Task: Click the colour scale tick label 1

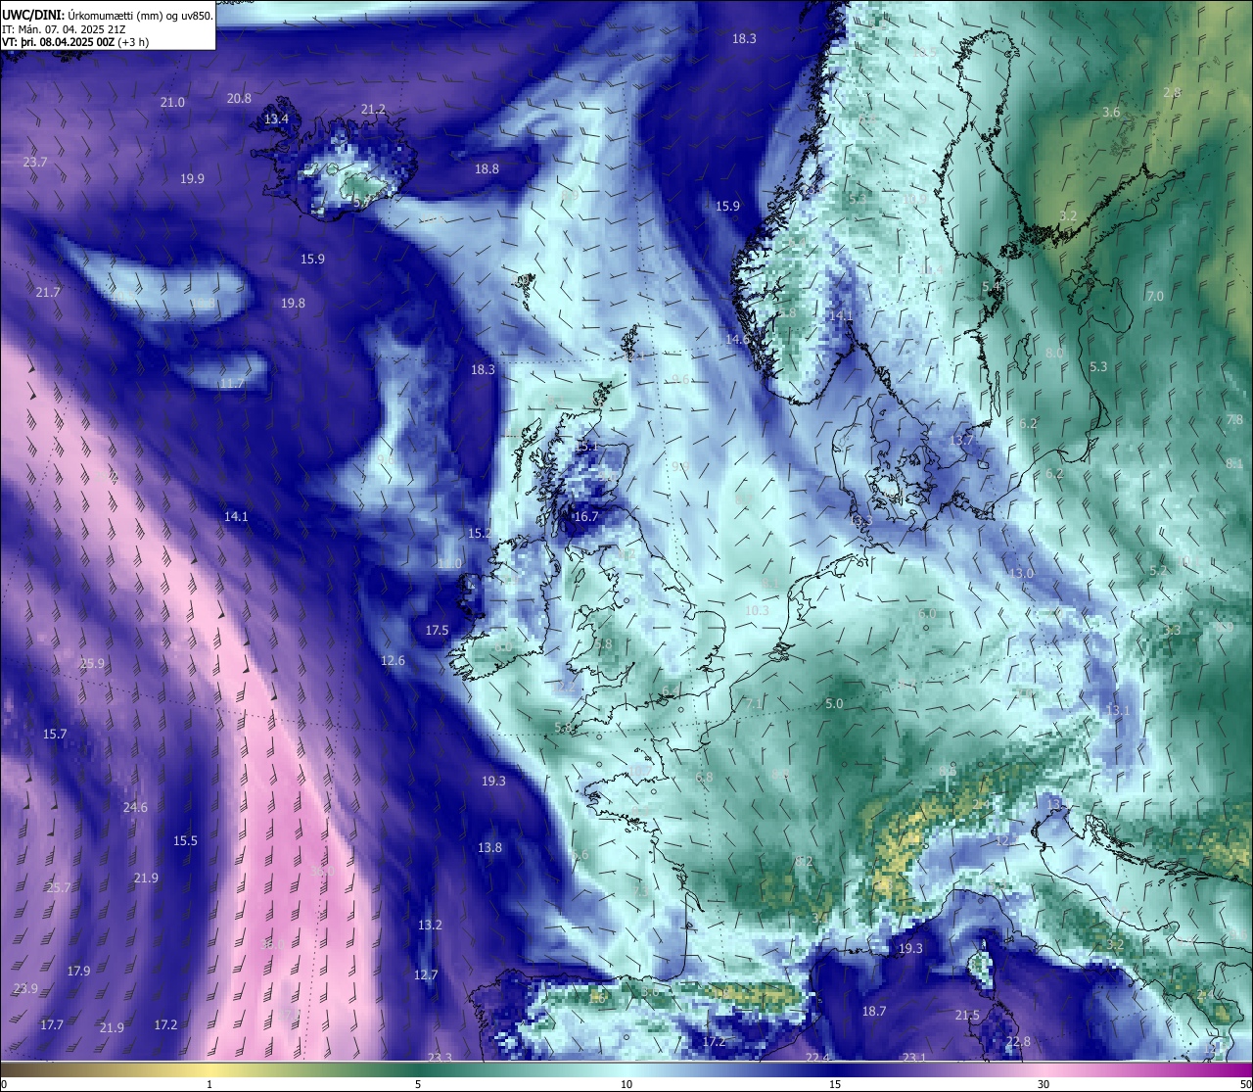Action: click(209, 1084)
